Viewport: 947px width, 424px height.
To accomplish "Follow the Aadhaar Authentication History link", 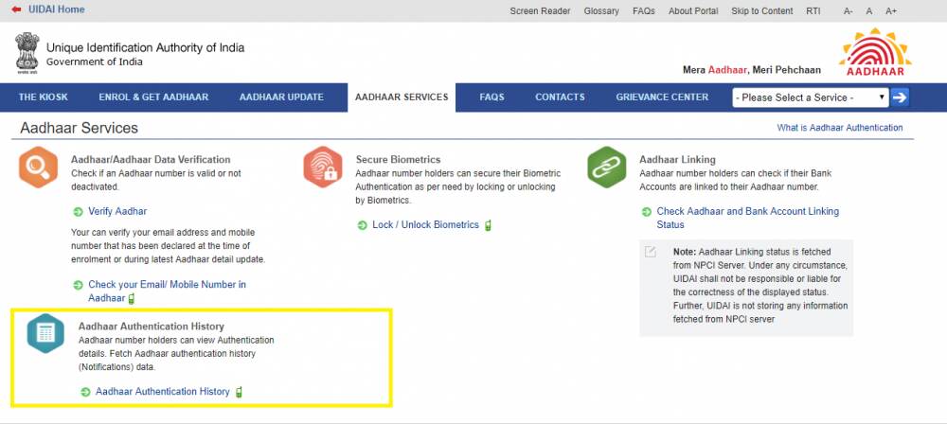I will pos(163,392).
